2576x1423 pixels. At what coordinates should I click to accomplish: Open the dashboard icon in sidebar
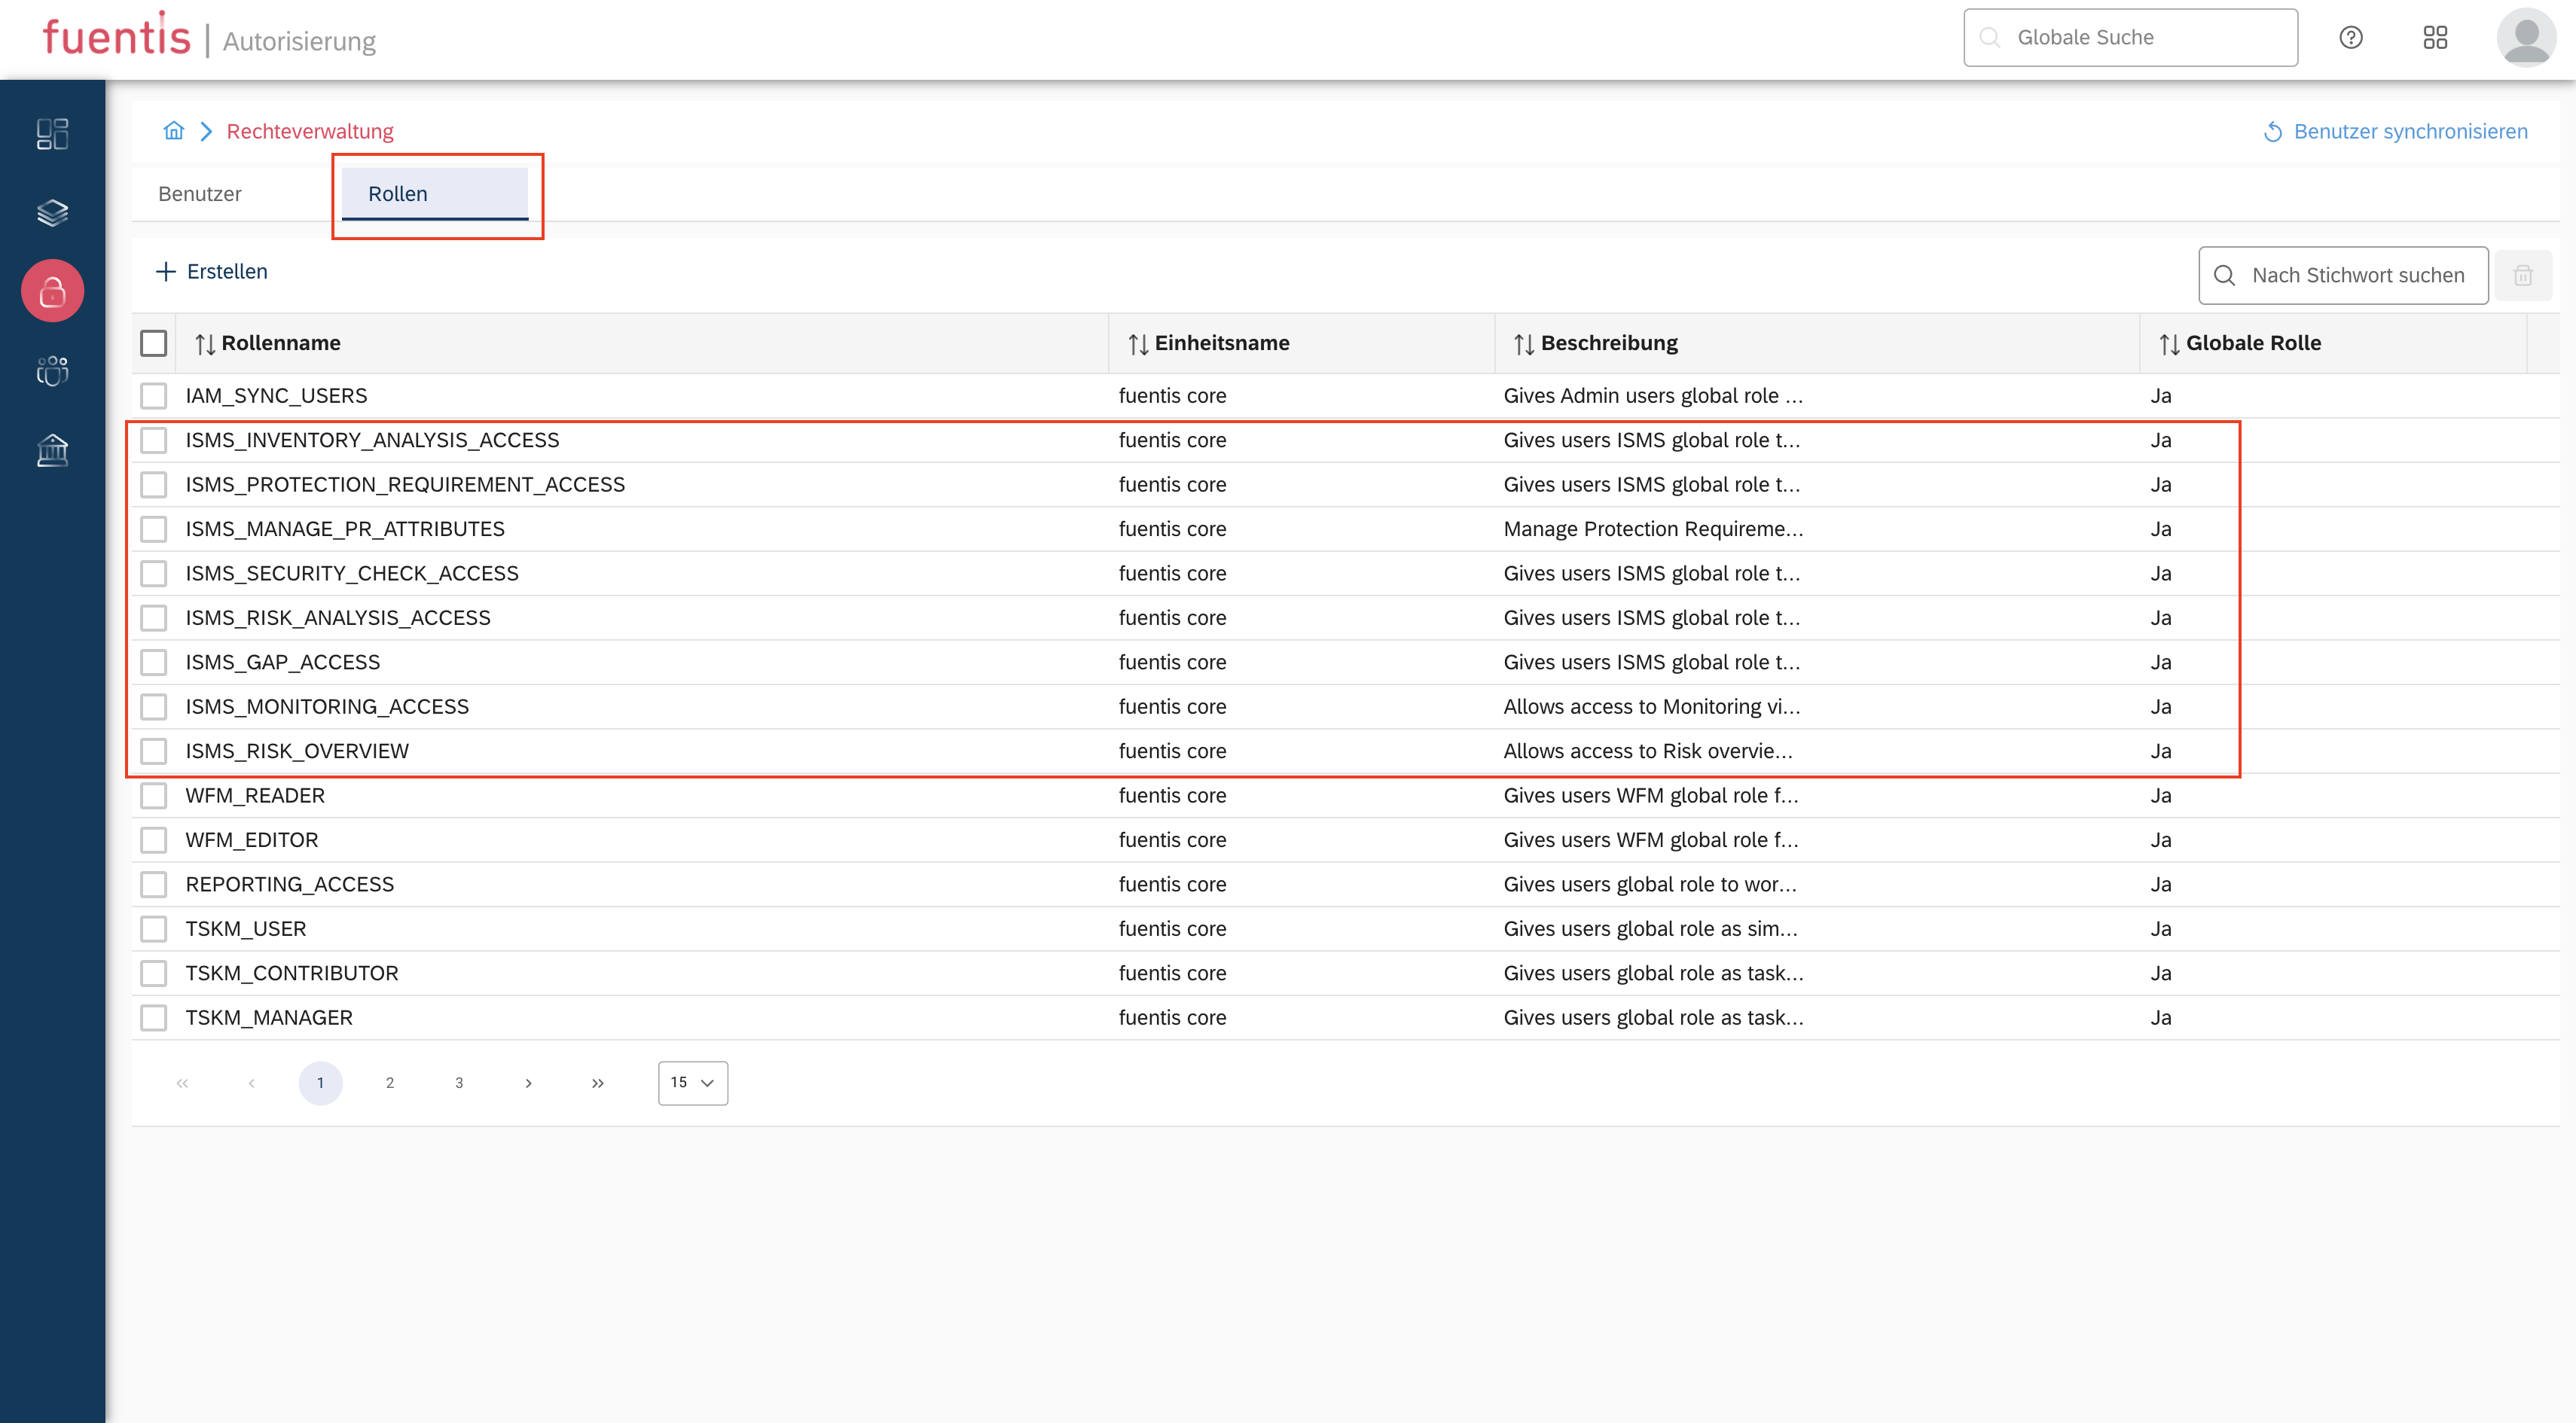pyautogui.click(x=52, y=133)
